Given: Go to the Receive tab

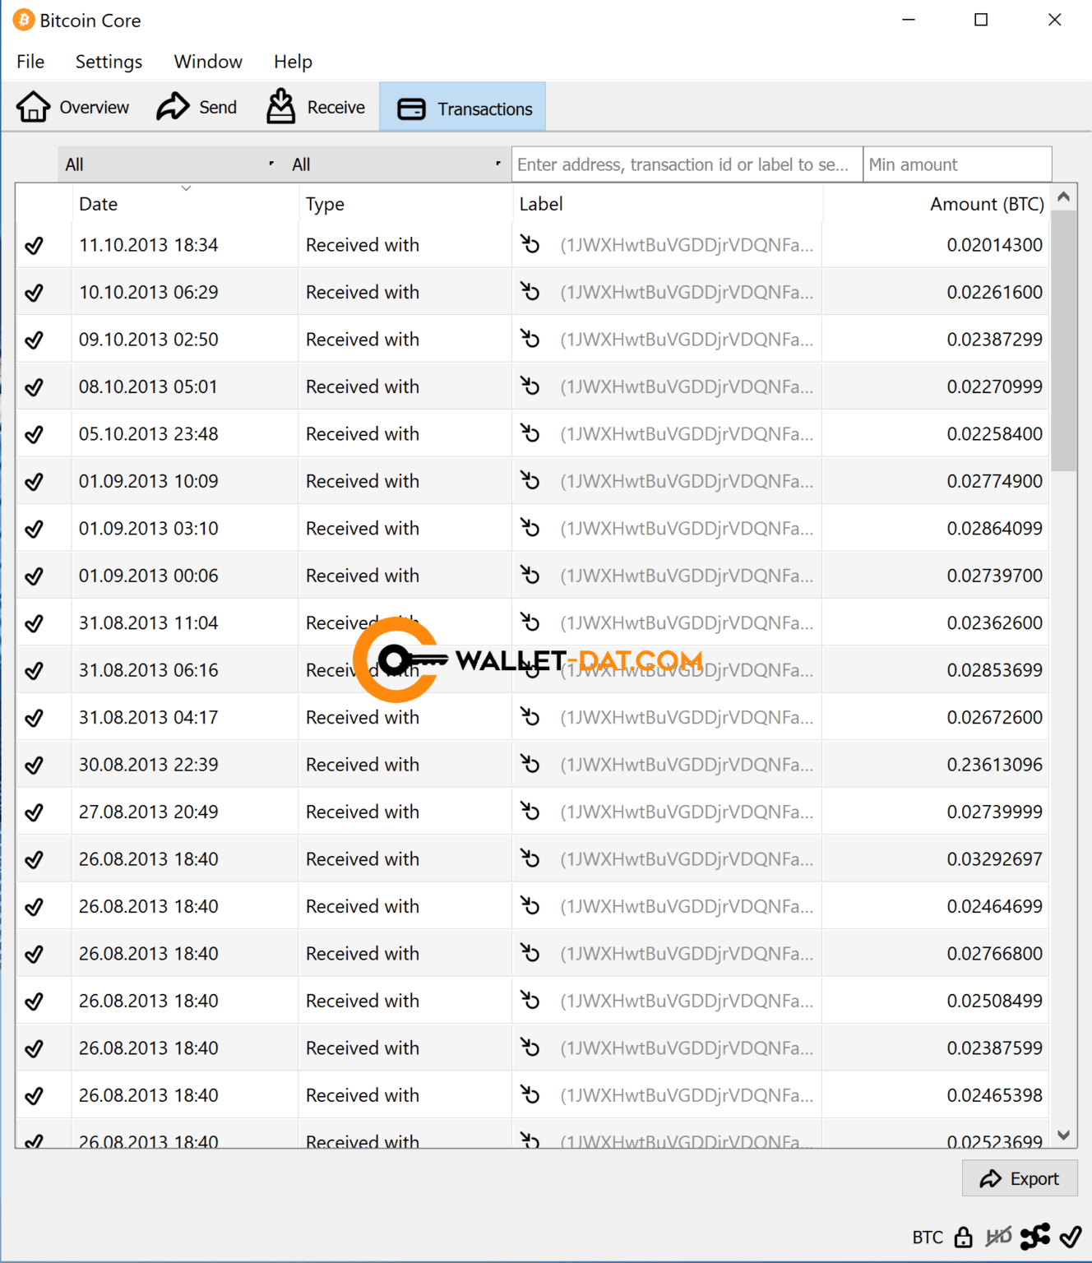Looking at the screenshot, I should [316, 108].
